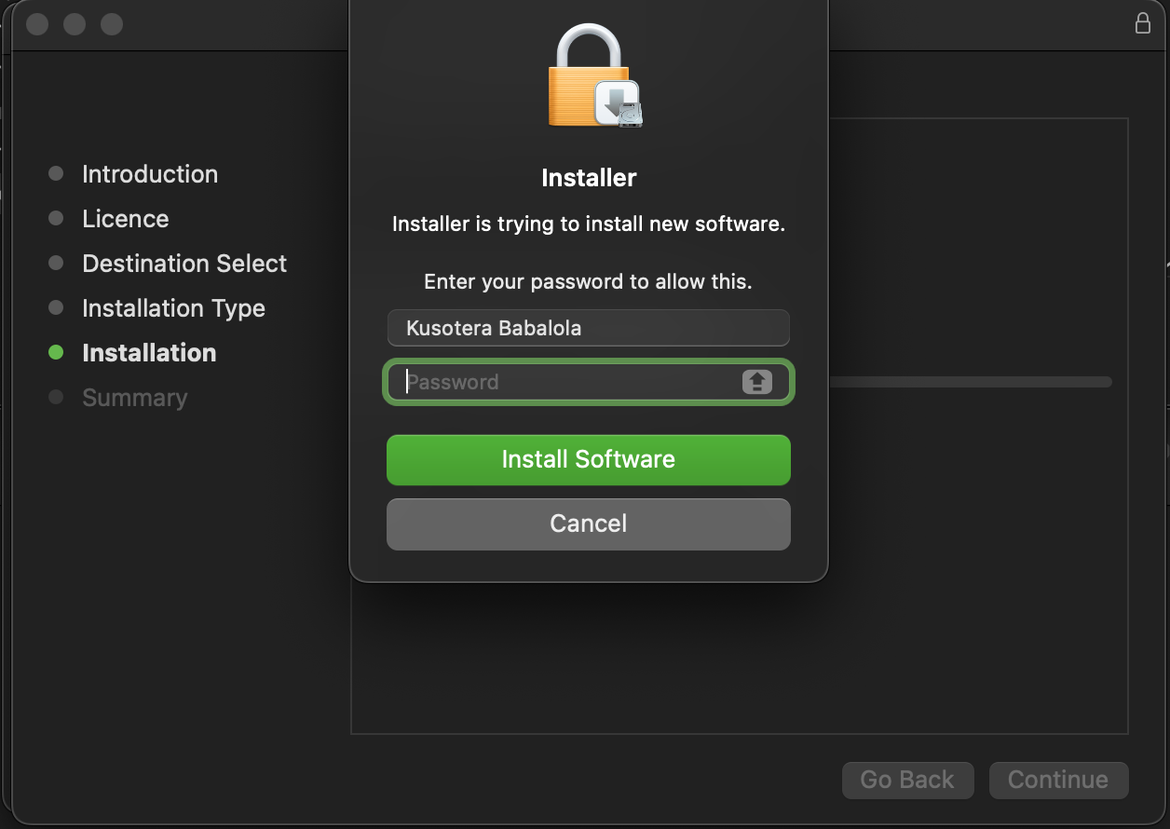Jump to the Summary step
Viewport: 1170px width, 829px height.
pos(135,398)
